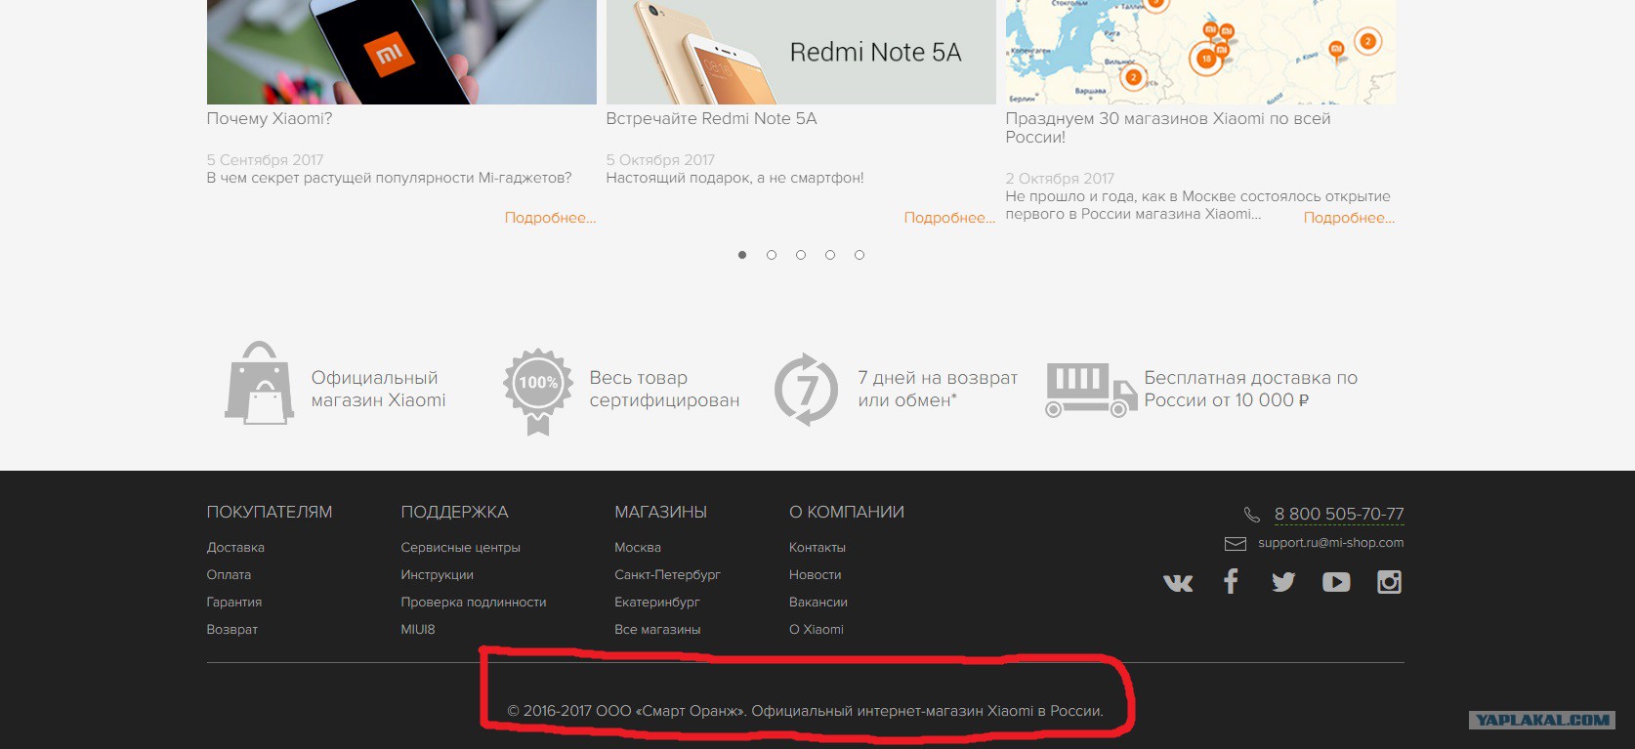Select the first carousel page dot
1635x749 pixels.
(x=742, y=255)
